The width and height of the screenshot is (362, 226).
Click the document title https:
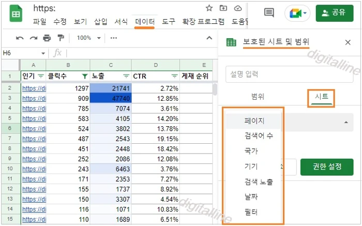pos(44,9)
